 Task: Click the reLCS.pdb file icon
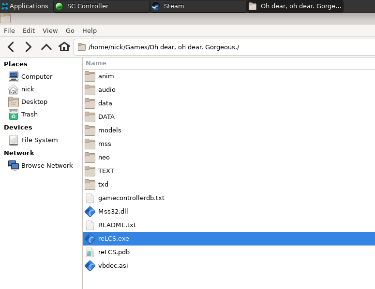pos(90,252)
